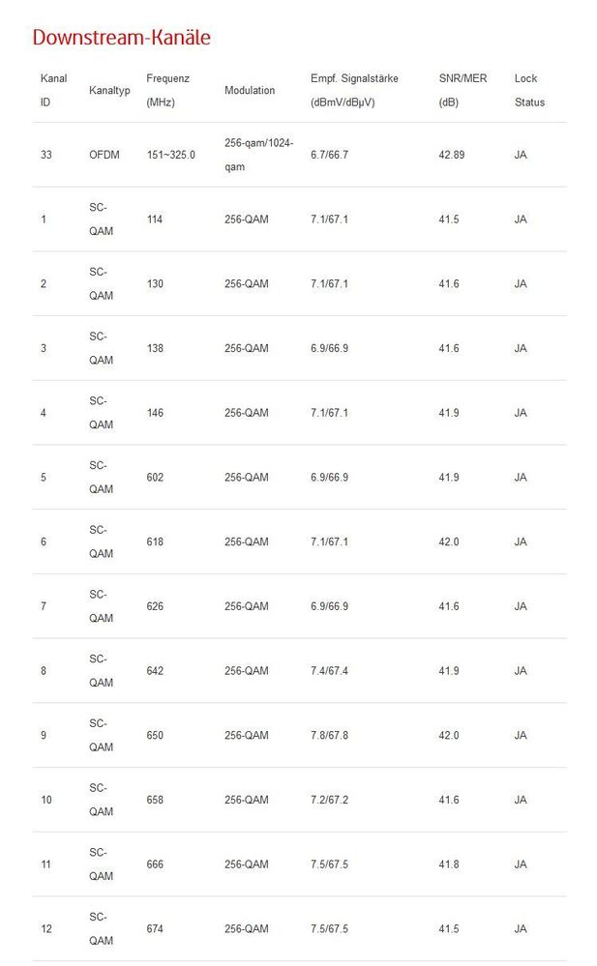The image size is (597, 966).
Task: Select the 151~325.0 frequency value
Action: [x=171, y=155]
